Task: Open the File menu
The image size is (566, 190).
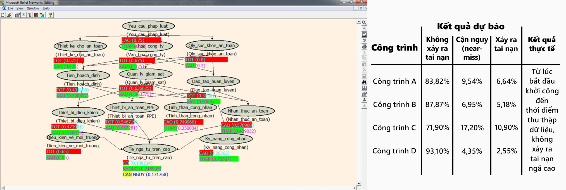Action: [10, 8]
